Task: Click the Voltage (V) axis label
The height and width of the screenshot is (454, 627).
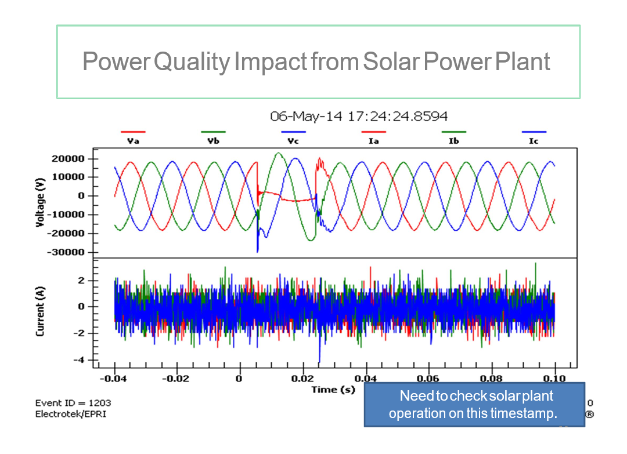Action: [x=41, y=202]
